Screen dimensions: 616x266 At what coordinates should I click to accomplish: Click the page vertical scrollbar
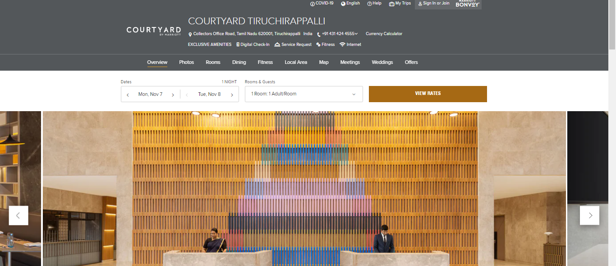pyautogui.click(x=612, y=25)
